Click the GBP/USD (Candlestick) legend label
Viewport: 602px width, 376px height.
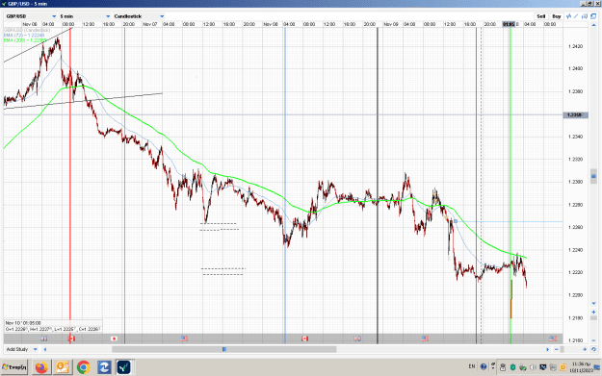coord(27,30)
